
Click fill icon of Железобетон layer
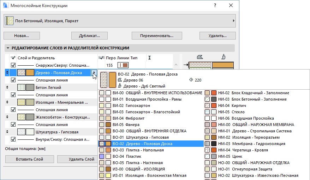click(x=21, y=117)
